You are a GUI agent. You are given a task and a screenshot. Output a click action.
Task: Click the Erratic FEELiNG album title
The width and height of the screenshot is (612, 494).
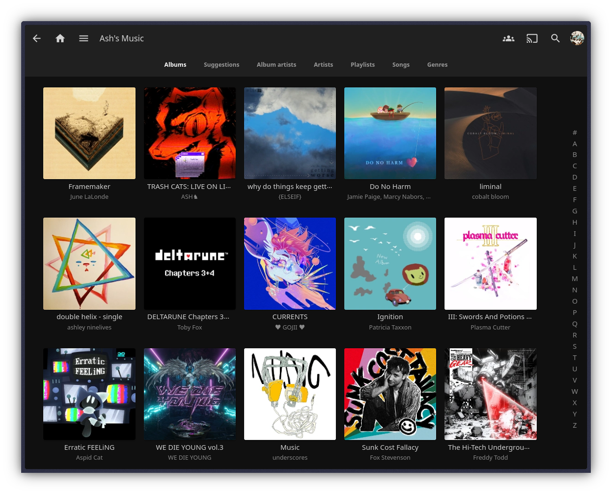click(x=89, y=447)
